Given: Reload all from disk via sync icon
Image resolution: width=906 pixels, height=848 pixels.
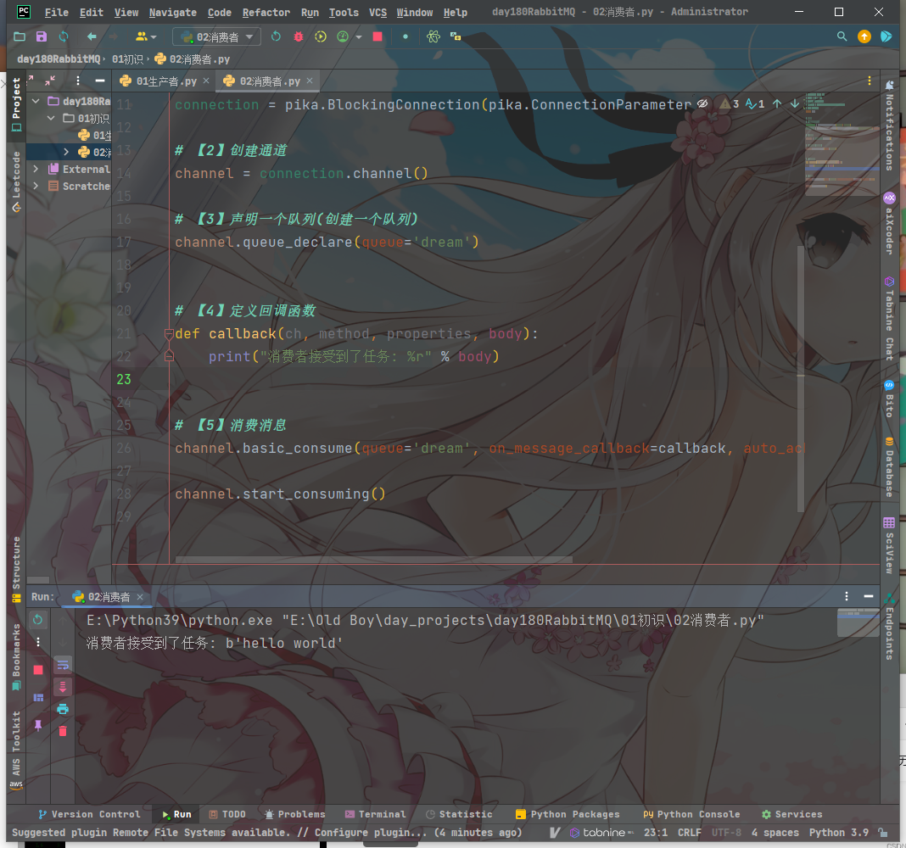Looking at the screenshot, I should point(64,37).
